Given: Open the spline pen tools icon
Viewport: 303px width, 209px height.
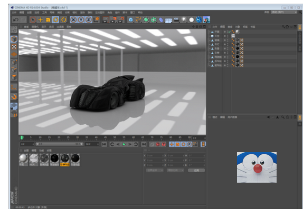Looking at the screenshot, I should (138, 19).
